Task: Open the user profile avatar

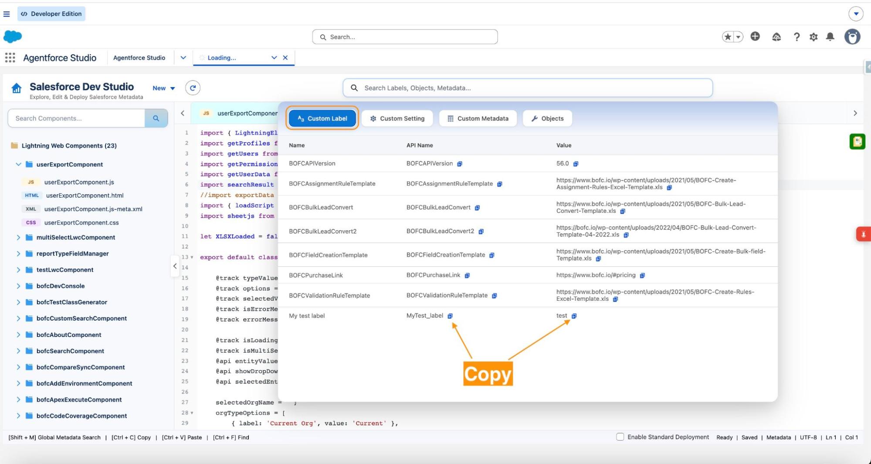Action: (x=852, y=37)
